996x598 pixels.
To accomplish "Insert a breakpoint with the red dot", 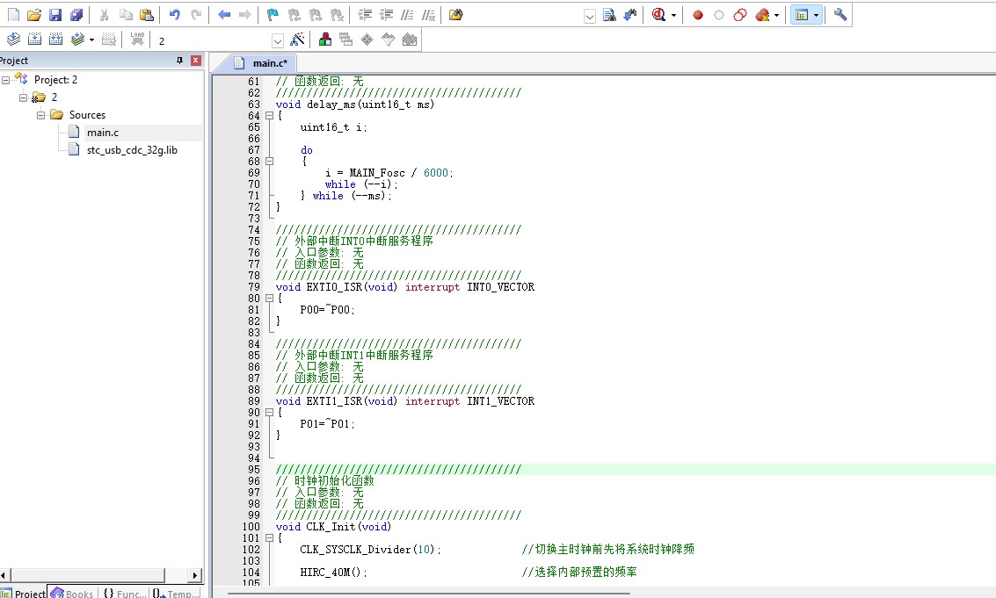I will point(697,15).
